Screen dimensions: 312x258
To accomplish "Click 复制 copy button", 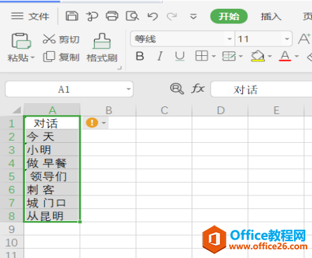I will [61, 57].
